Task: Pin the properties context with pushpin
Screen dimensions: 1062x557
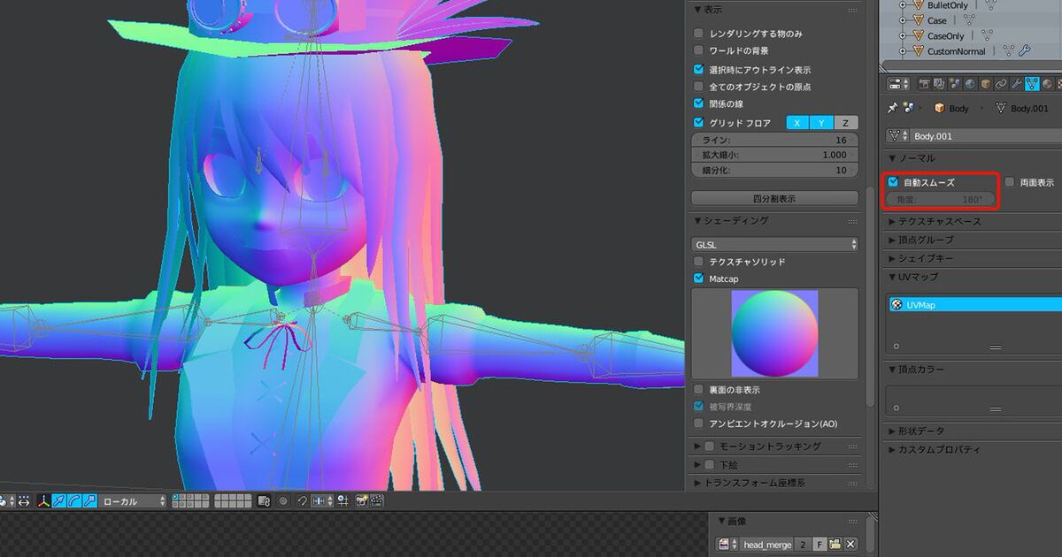Action: (x=892, y=108)
